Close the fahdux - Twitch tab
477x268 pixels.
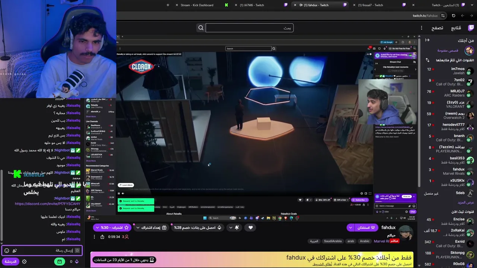click(295, 5)
